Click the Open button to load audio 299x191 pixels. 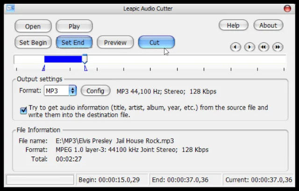pos(33,26)
